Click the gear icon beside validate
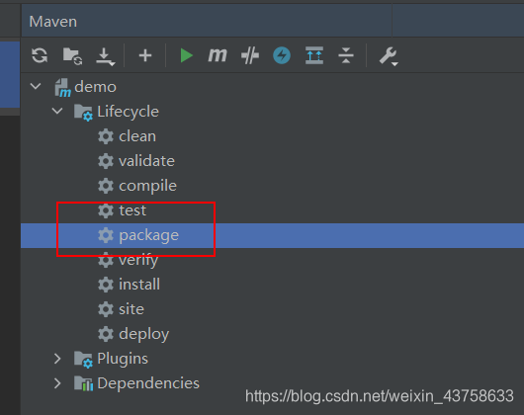This screenshot has width=524, height=415. (x=106, y=161)
